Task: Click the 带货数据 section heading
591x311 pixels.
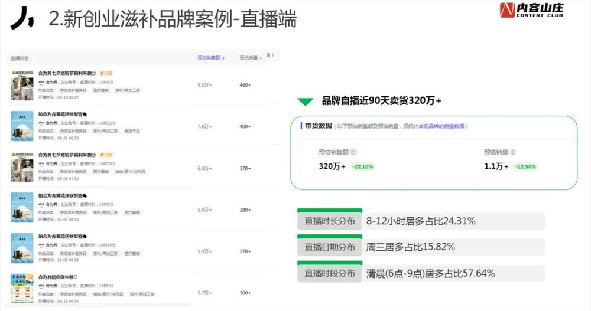Action: pyautogui.click(x=319, y=126)
